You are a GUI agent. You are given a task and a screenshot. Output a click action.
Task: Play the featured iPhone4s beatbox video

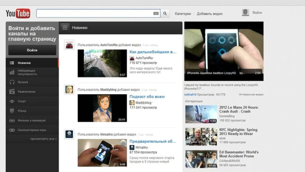point(224,51)
